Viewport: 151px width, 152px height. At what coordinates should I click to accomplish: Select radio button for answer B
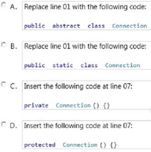click(3, 44)
